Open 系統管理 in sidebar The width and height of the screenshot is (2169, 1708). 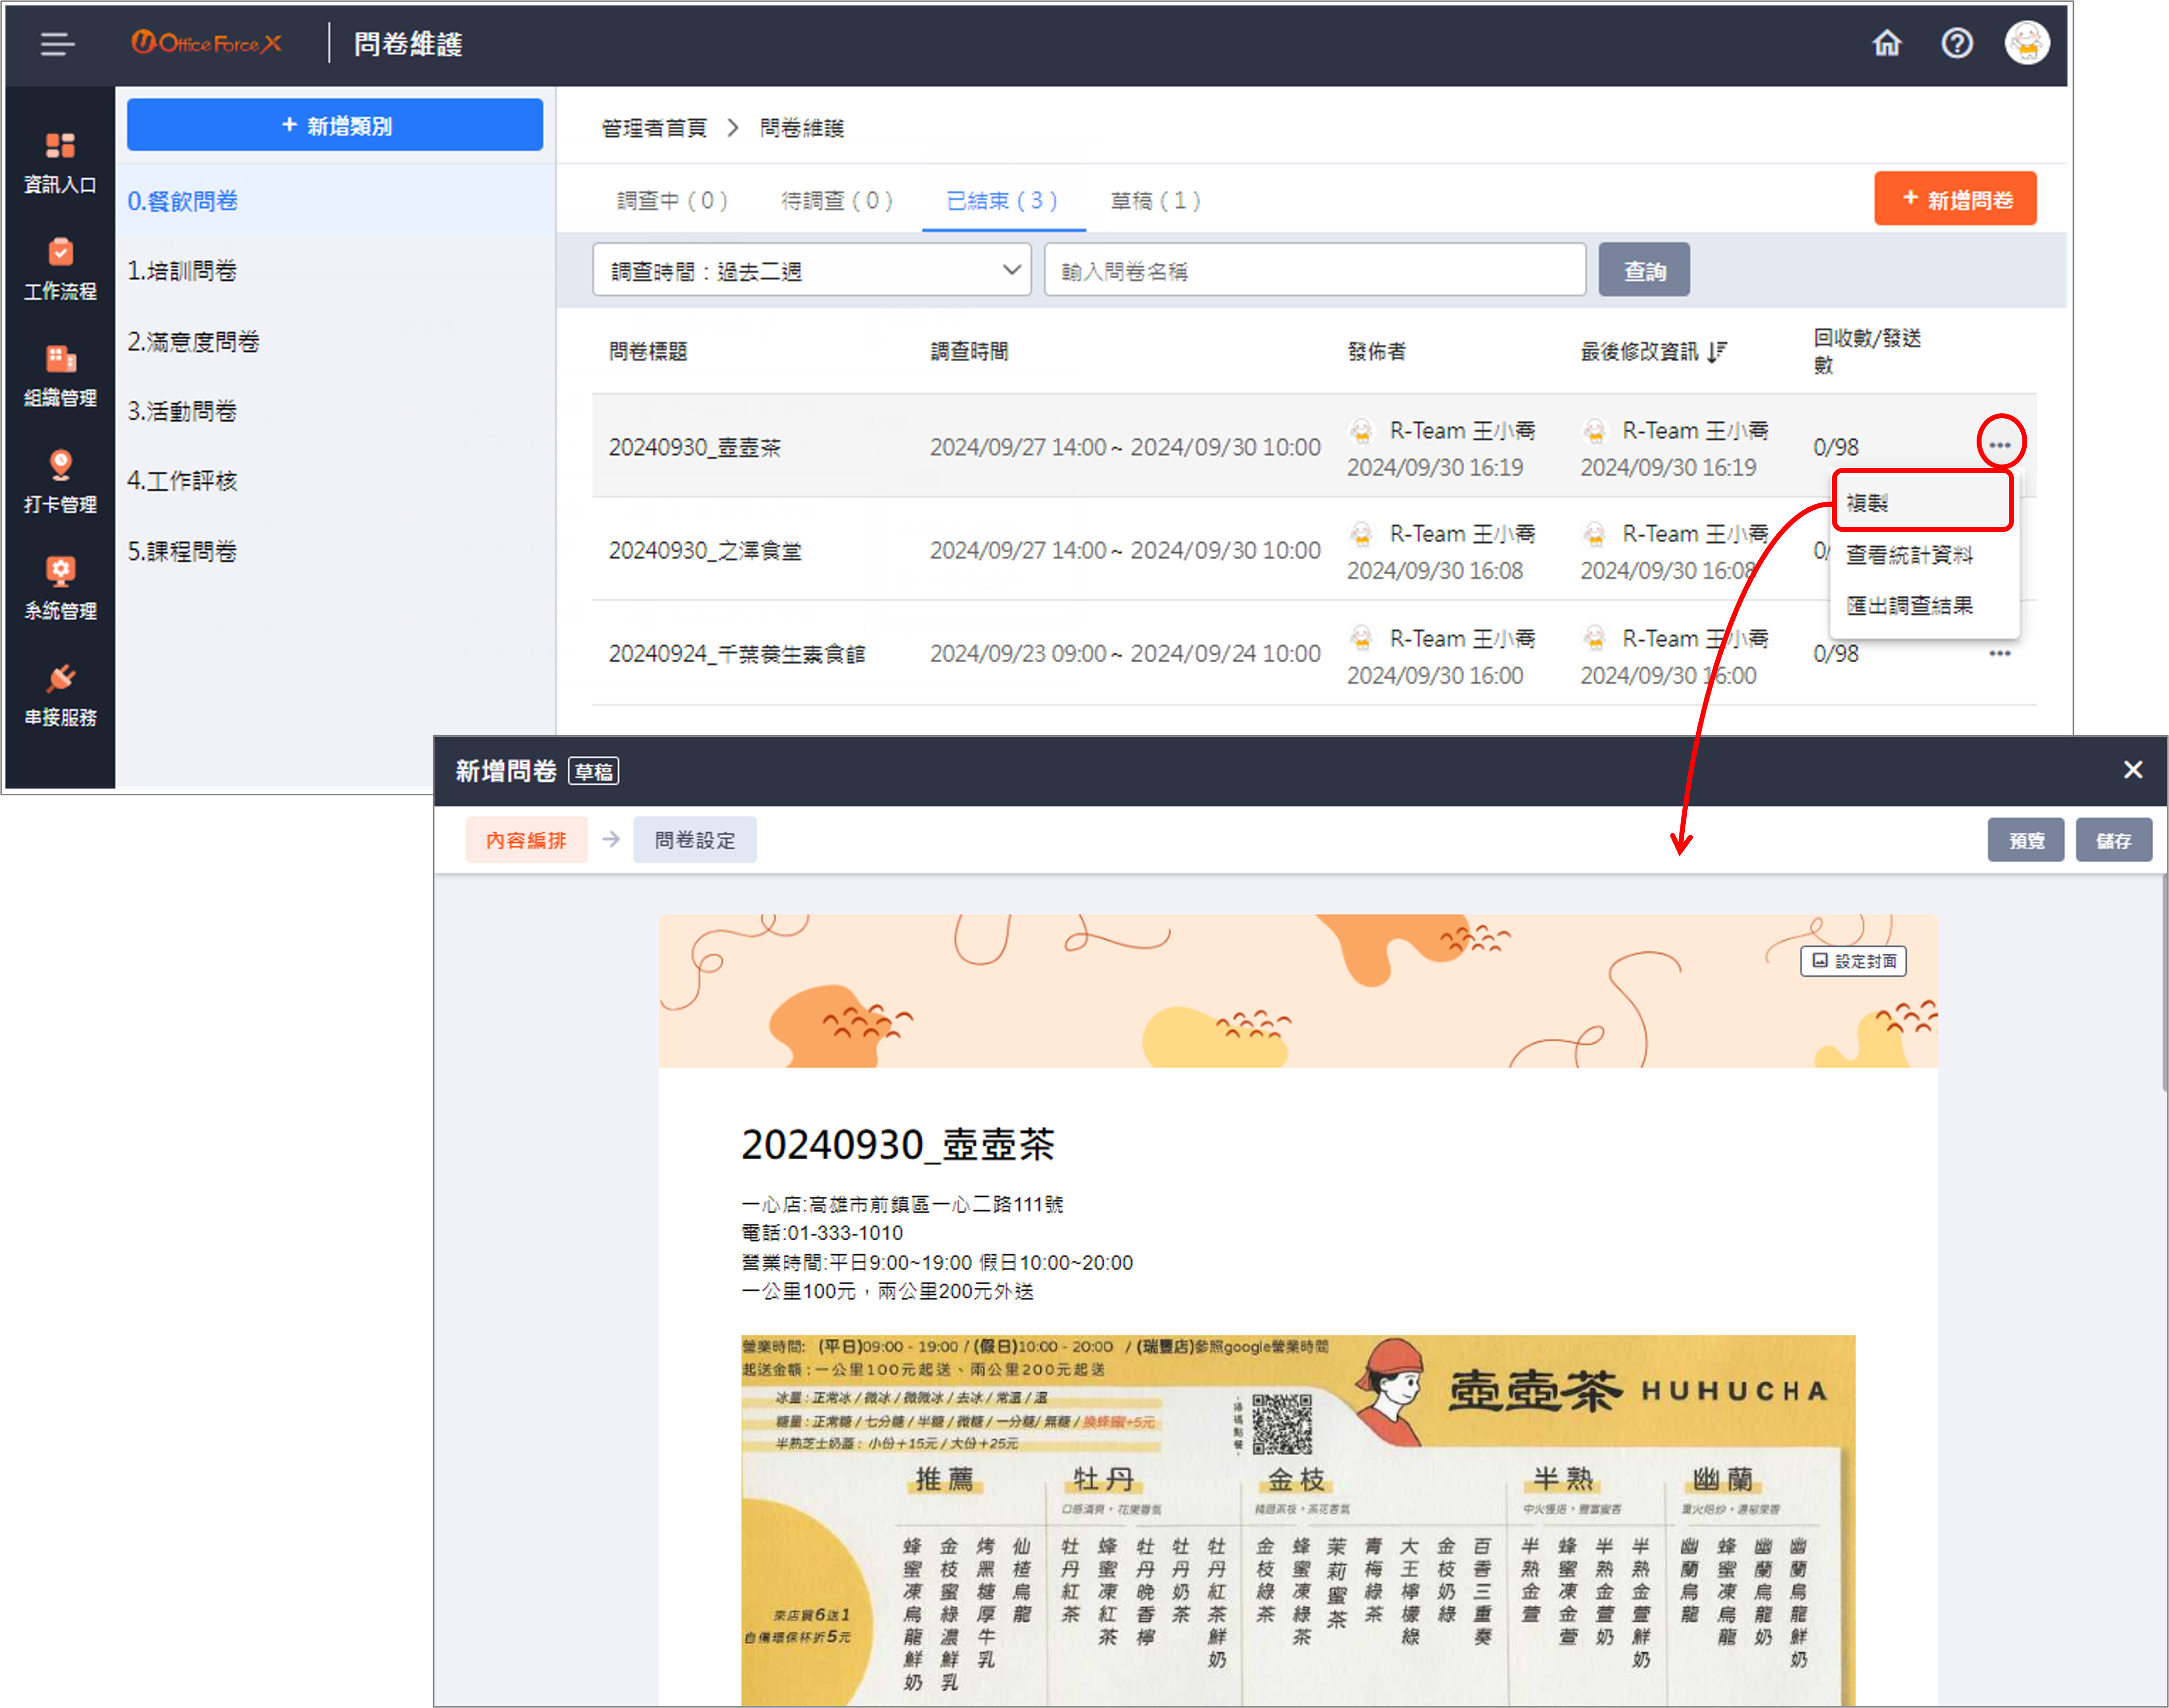coord(60,589)
